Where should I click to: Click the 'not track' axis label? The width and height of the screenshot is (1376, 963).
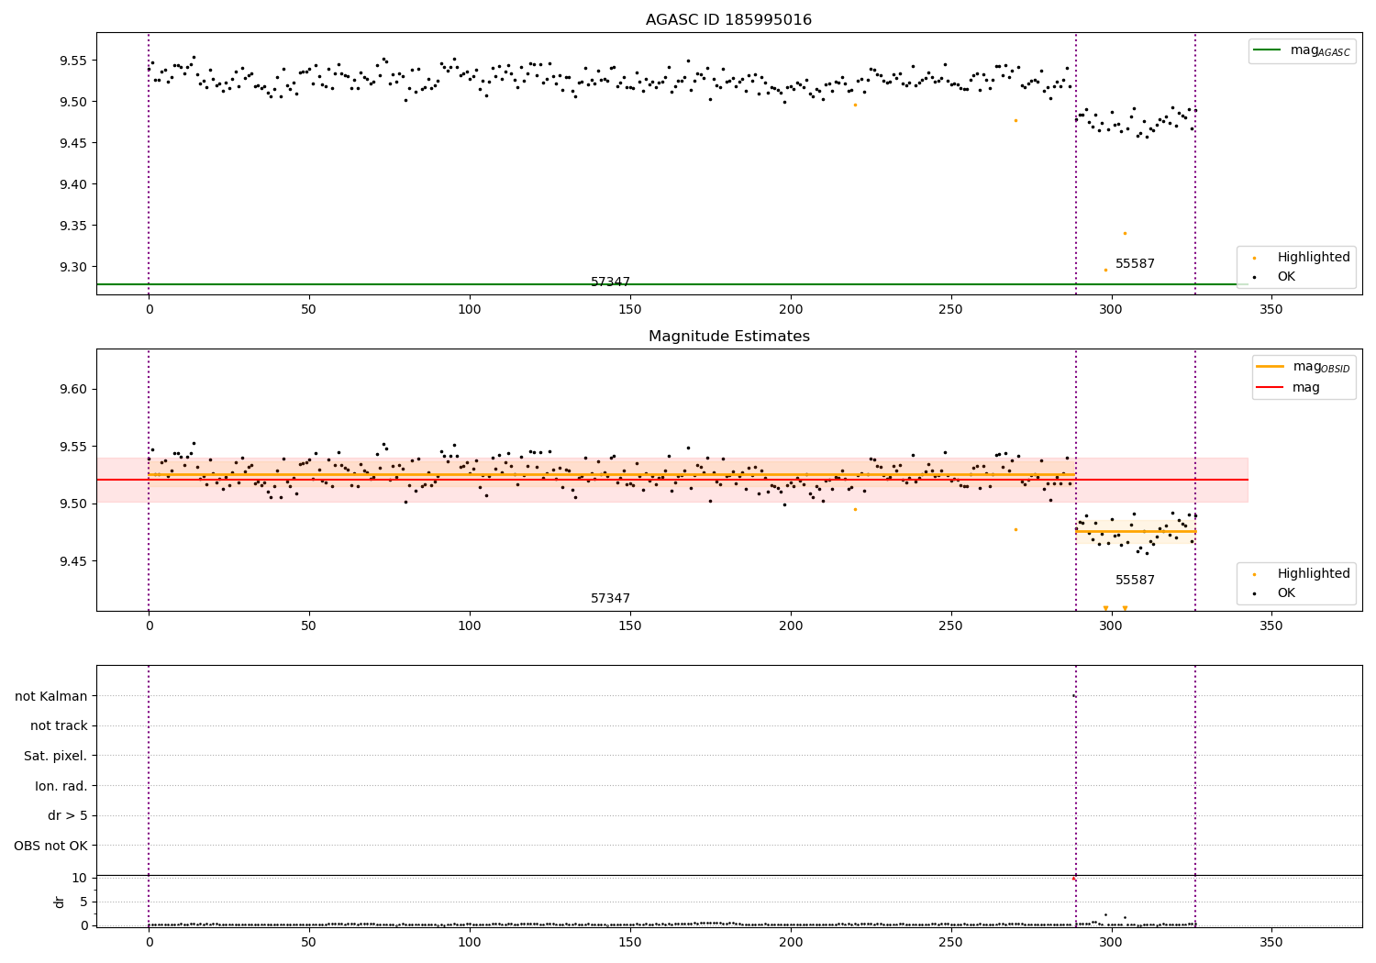pos(59,726)
